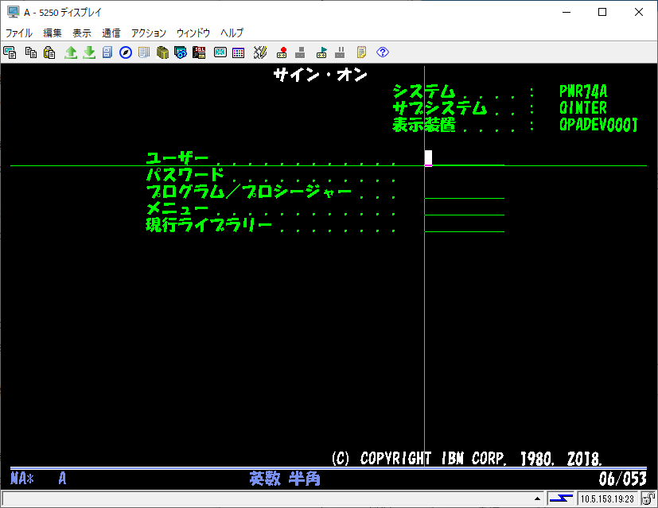Click the system name PWR74A
The image size is (658, 508).
pyautogui.click(x=583, y=91)
